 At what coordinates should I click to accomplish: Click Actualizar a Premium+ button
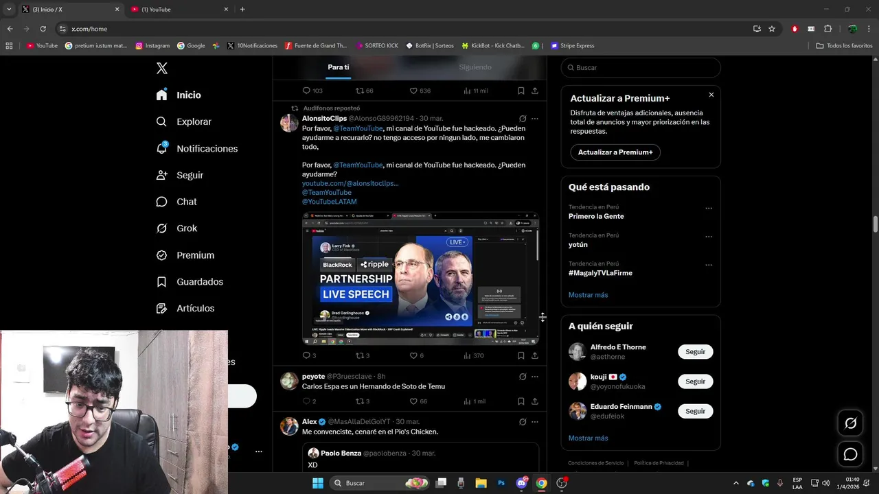click(615, 152)
